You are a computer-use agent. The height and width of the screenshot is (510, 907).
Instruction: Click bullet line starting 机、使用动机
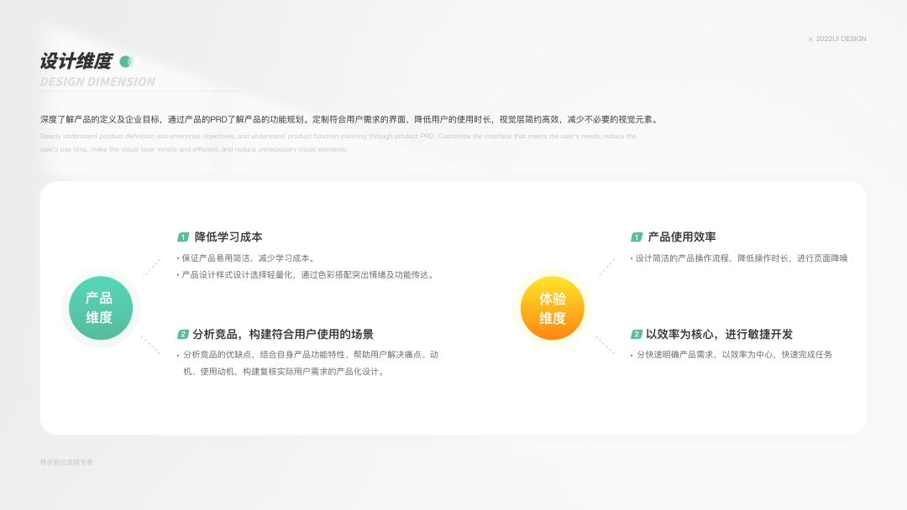tap(284, 372)
